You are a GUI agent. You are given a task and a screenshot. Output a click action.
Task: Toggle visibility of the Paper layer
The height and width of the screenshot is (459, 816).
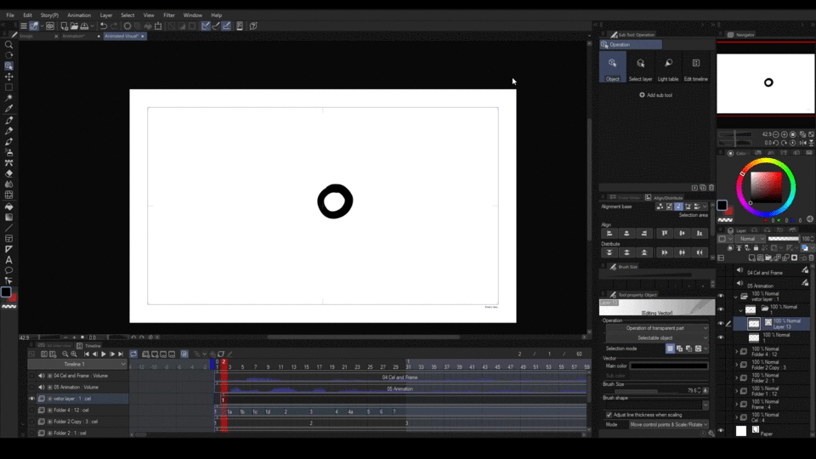click(721, 432)
